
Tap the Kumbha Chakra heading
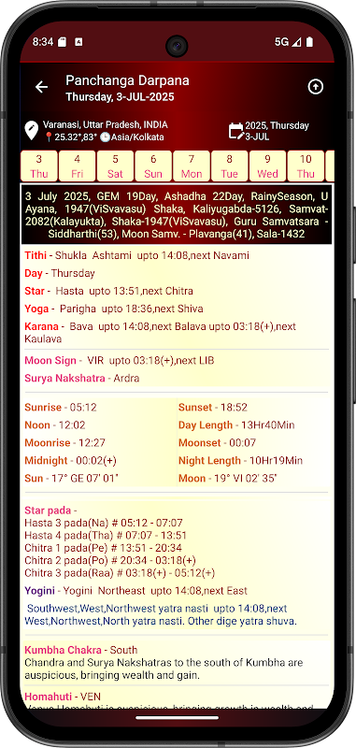point(63,650)
